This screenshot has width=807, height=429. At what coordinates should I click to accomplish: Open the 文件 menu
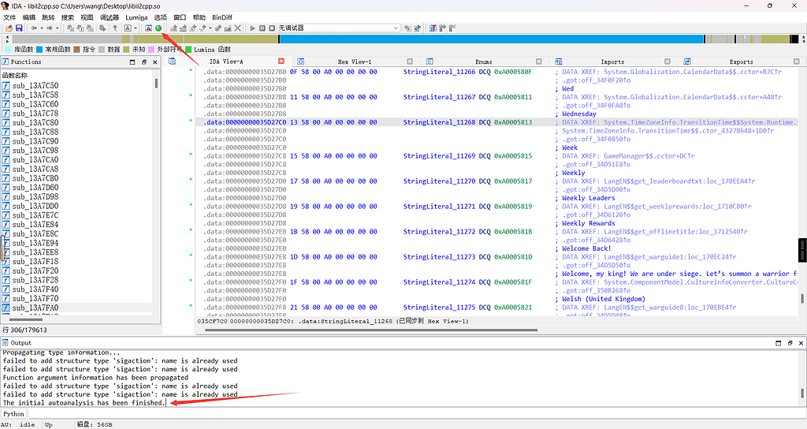coord(9,17)
